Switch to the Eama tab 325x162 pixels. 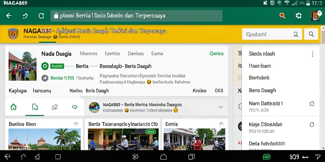157,54
